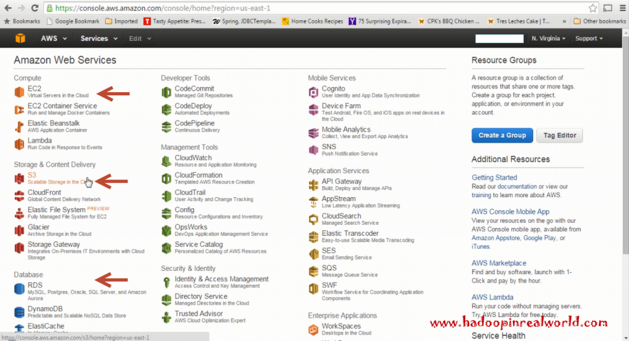Click the Create a Group button
This screenshot has width=629, height=341.
tap(502, 135)
